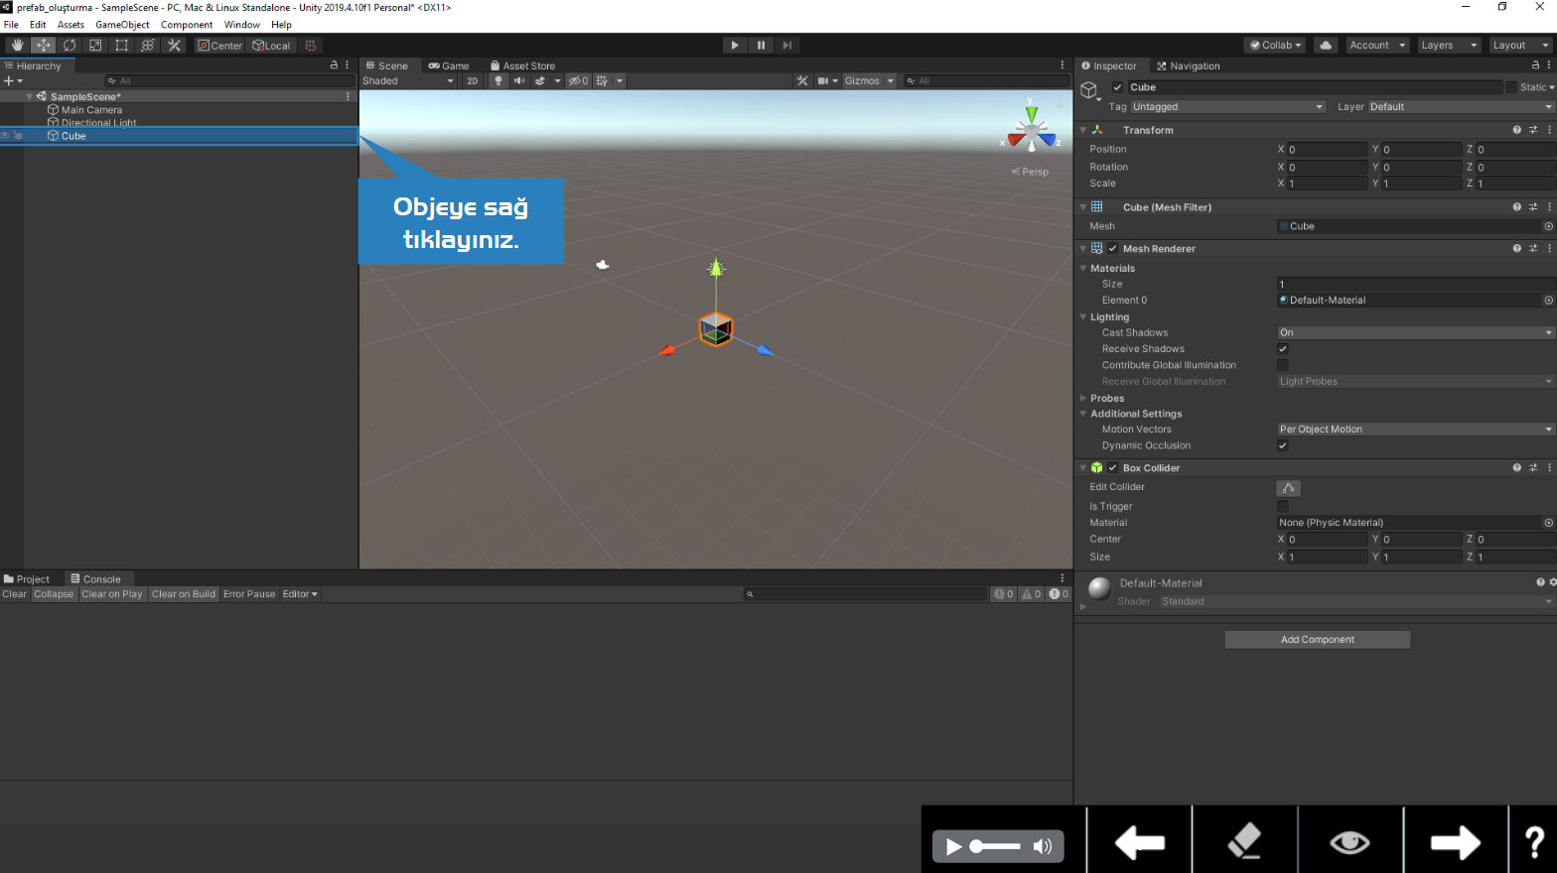
Task: Enable Is Trigger checkbox
Action: click(1283, 507)
